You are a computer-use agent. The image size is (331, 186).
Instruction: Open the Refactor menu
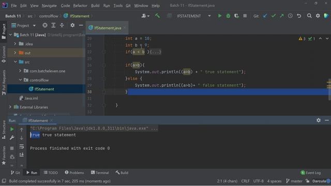click(x=80, y=6)
